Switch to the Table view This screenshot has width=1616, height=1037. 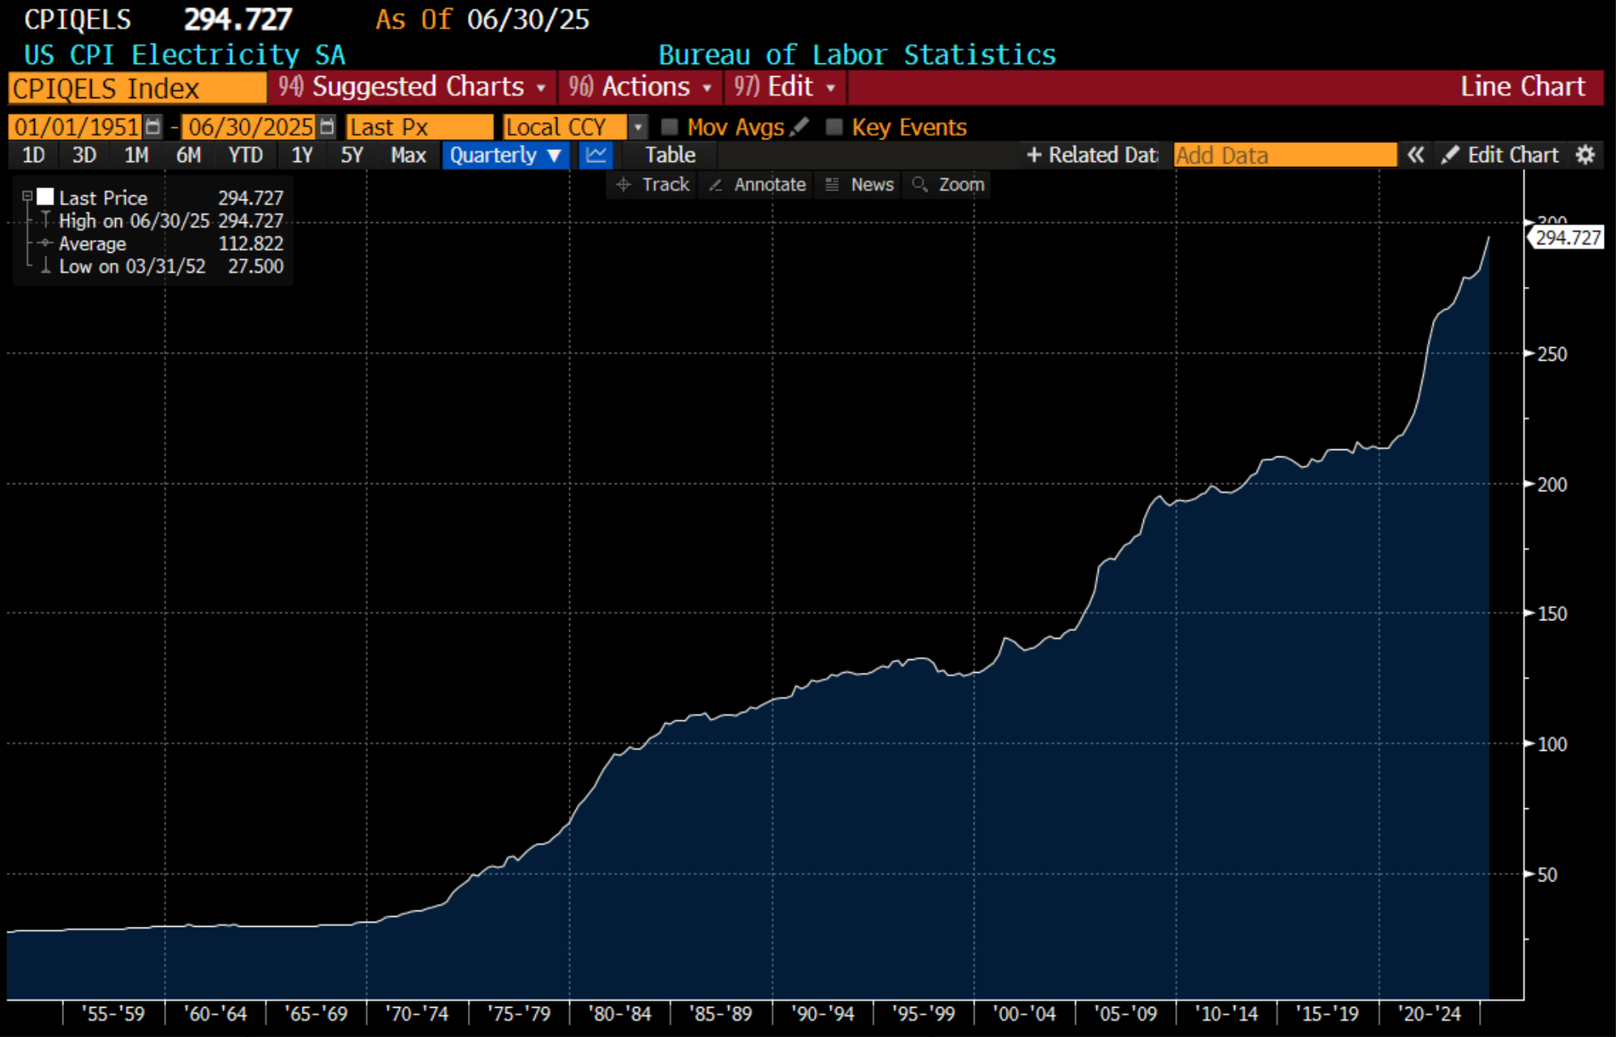click(670, 155)
